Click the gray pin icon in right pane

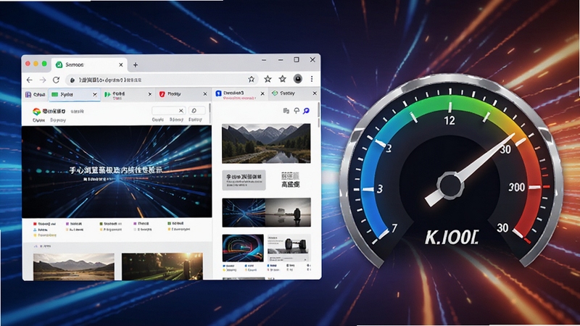tap(297, 111)
